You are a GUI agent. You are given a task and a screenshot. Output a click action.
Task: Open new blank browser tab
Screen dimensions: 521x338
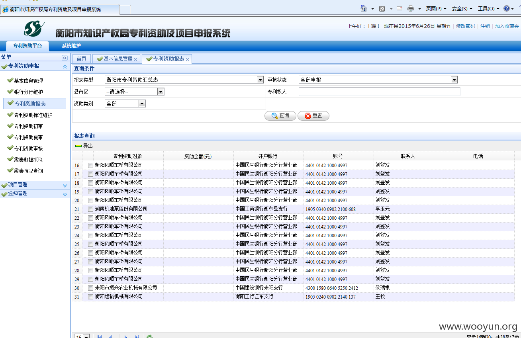[x=125, y=9]
